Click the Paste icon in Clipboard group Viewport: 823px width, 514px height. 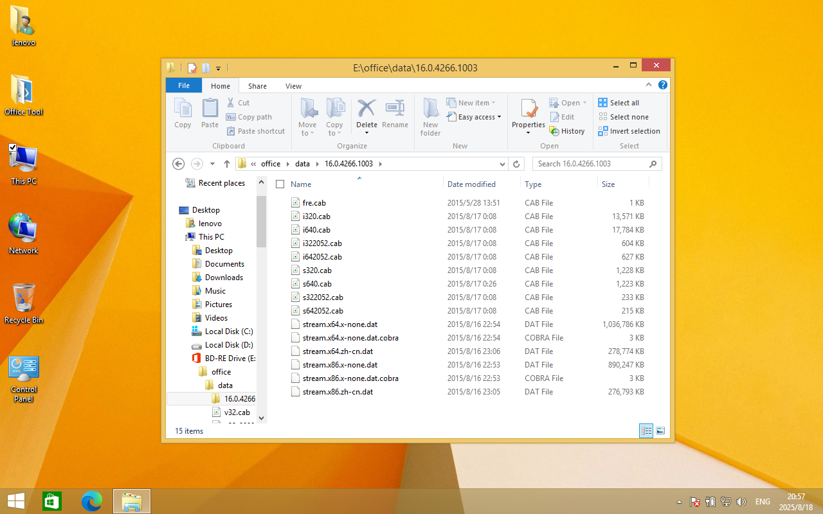click(210, 108)
